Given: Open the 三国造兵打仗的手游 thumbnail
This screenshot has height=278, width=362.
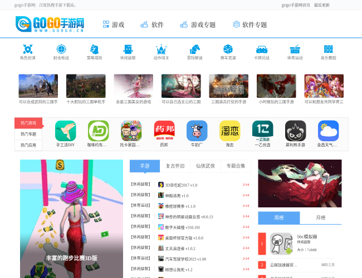Looking at the screenshot, I should coord(229,86).
